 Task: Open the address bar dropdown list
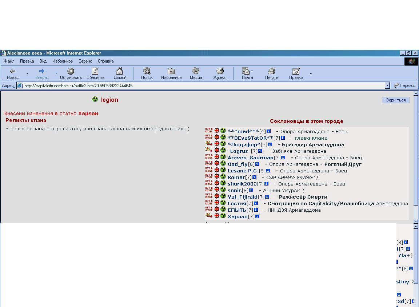(387, 85)
